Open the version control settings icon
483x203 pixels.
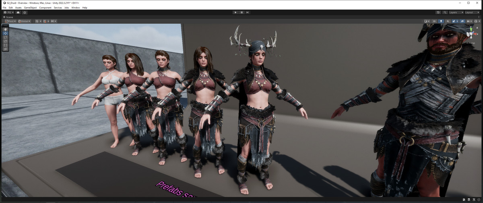coord(25,12)
